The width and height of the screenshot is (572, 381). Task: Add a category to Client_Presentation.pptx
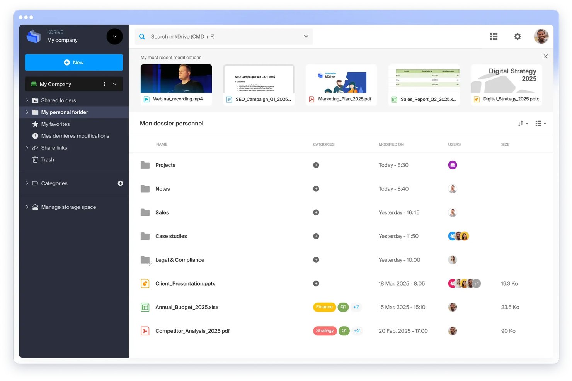pyautogui.click(x=316, y=283)
